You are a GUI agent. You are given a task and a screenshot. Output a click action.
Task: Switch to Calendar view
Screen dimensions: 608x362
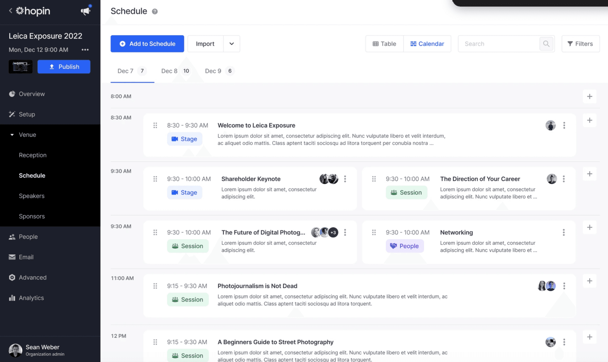pyautogui.click(x=427, y=44)
